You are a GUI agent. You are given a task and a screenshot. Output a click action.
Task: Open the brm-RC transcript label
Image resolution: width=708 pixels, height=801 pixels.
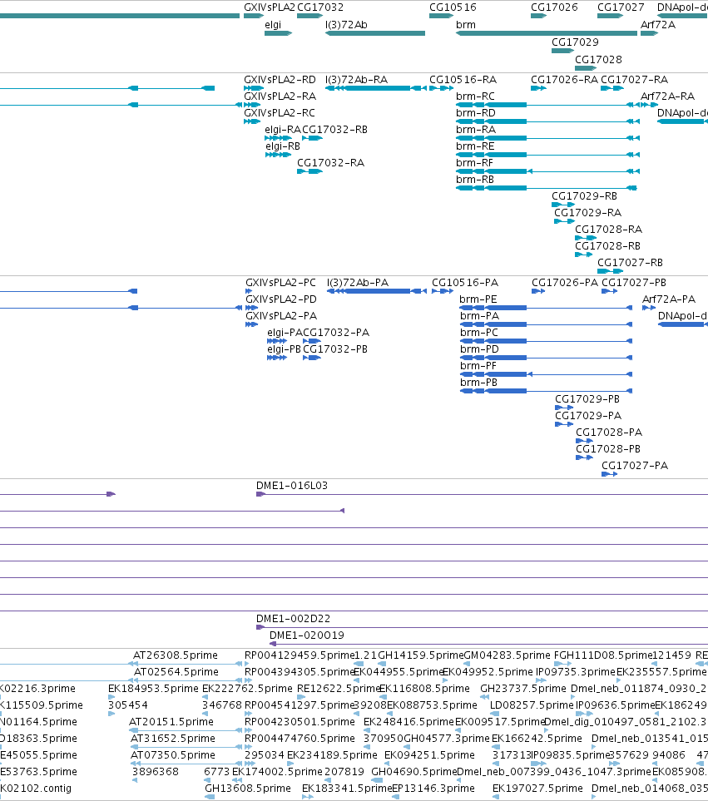tap(476, 96)
